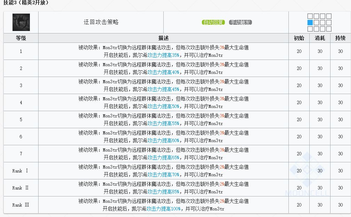Screen dimensions: 351x217
Task: Click the 等级 column header
Action: pyautogui.click(x=21, y=38)
